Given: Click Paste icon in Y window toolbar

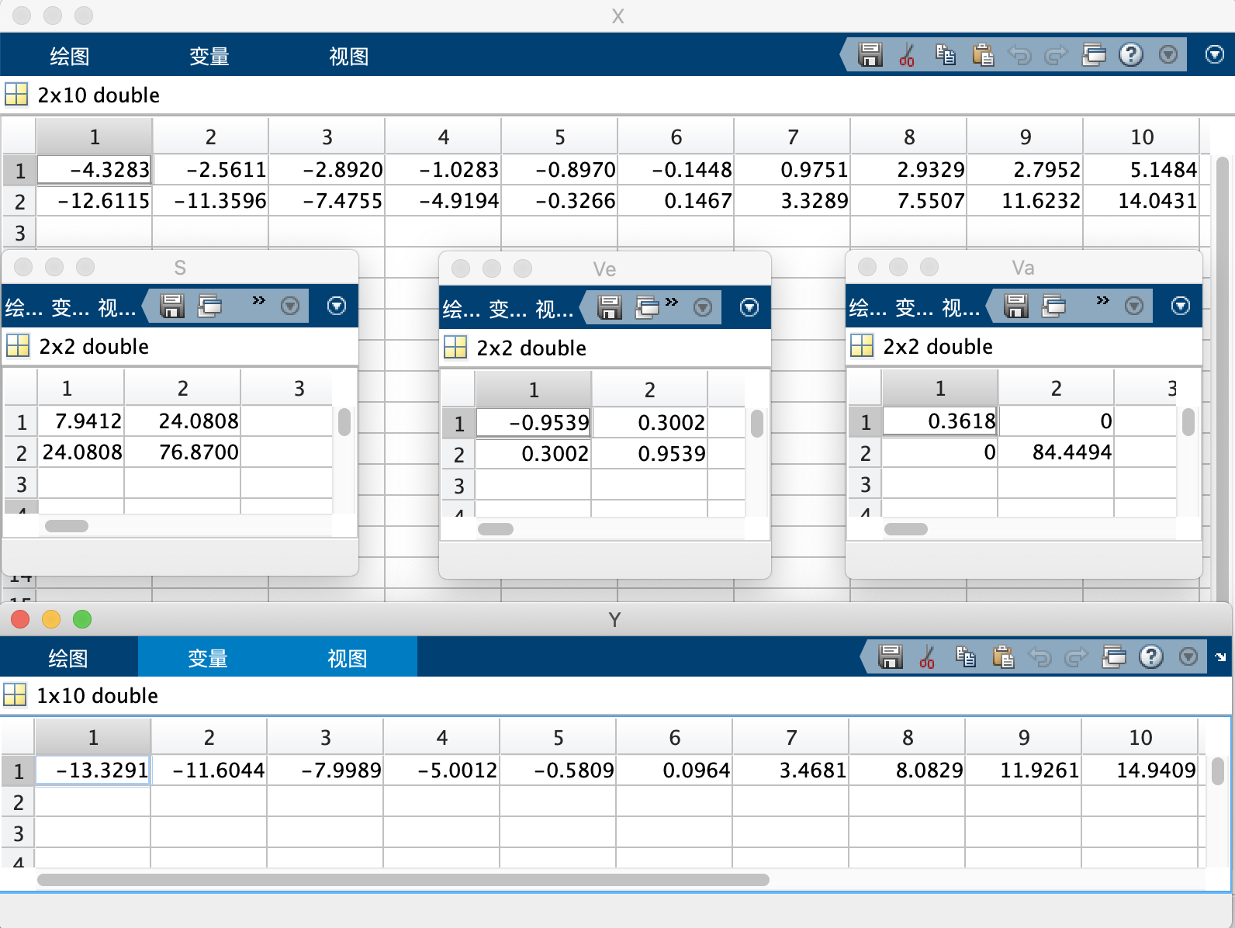Looking at the screenshot, I should (x=1003, y=656).
